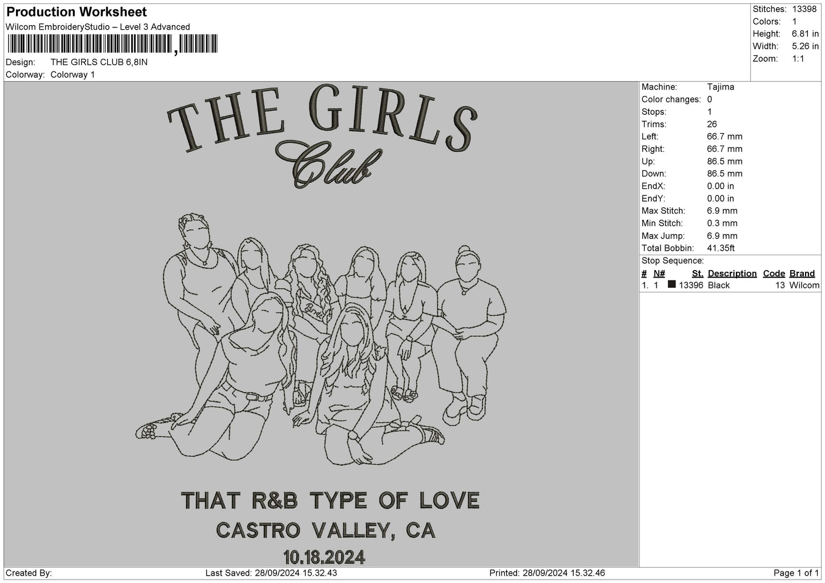The height and width of the screenshot is (583, 825).
Task: Click the 'Colorway 1' value
Action: 73,75
